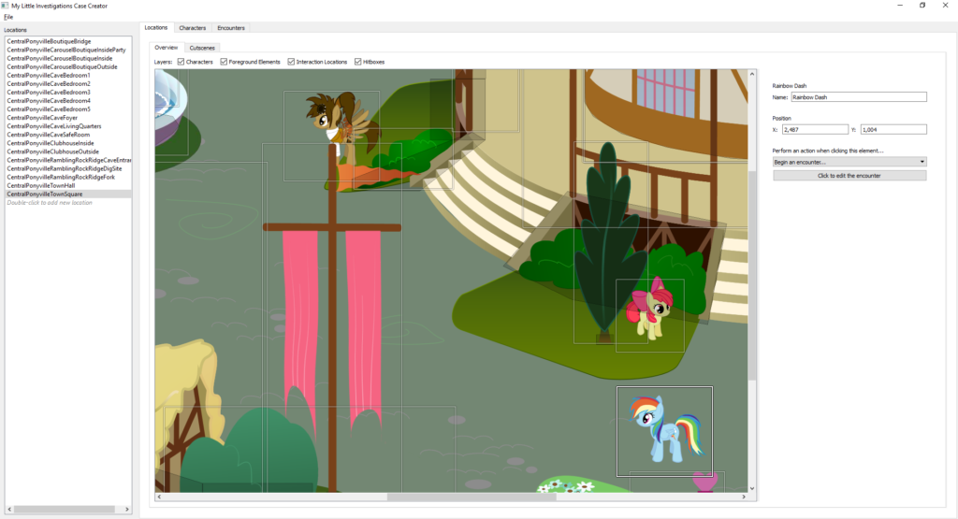
Task: Select CentralPonyvilleCaveBedroom2 location
Action: pyautogui.click(x=49, y=83)
